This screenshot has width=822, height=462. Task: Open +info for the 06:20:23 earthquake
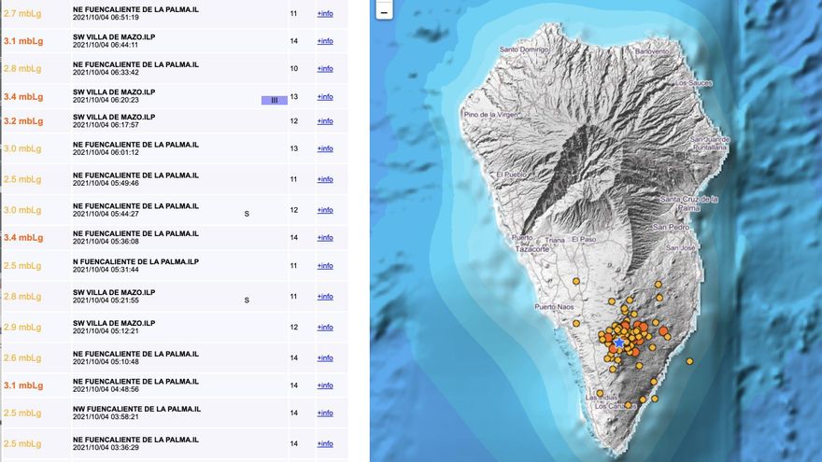(325, 97)
